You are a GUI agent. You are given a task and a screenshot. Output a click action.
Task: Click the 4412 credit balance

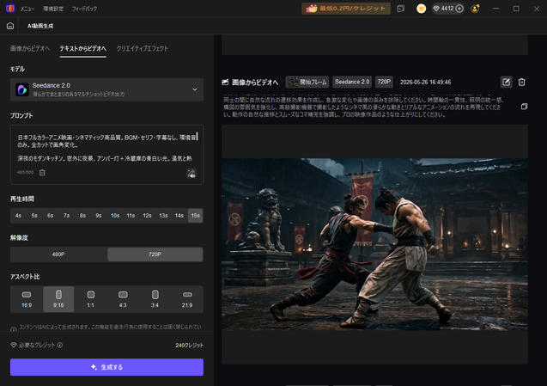point(447,9)
